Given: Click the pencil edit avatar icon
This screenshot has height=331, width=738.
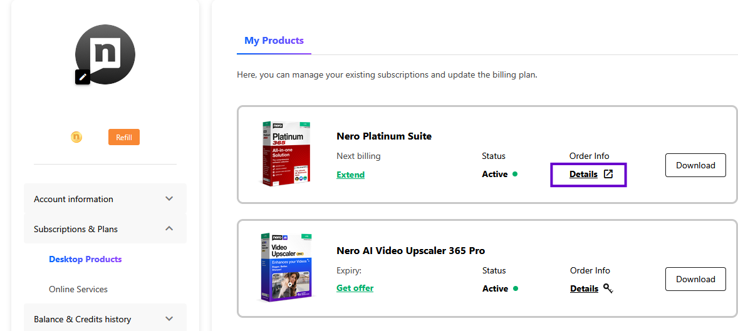Looking at the screenshot, I should click(x=83, y=77).
